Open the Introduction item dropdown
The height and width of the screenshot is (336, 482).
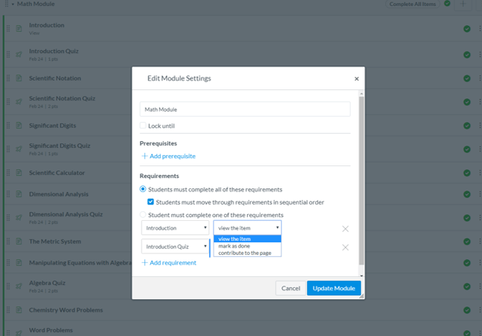[176, 228]
